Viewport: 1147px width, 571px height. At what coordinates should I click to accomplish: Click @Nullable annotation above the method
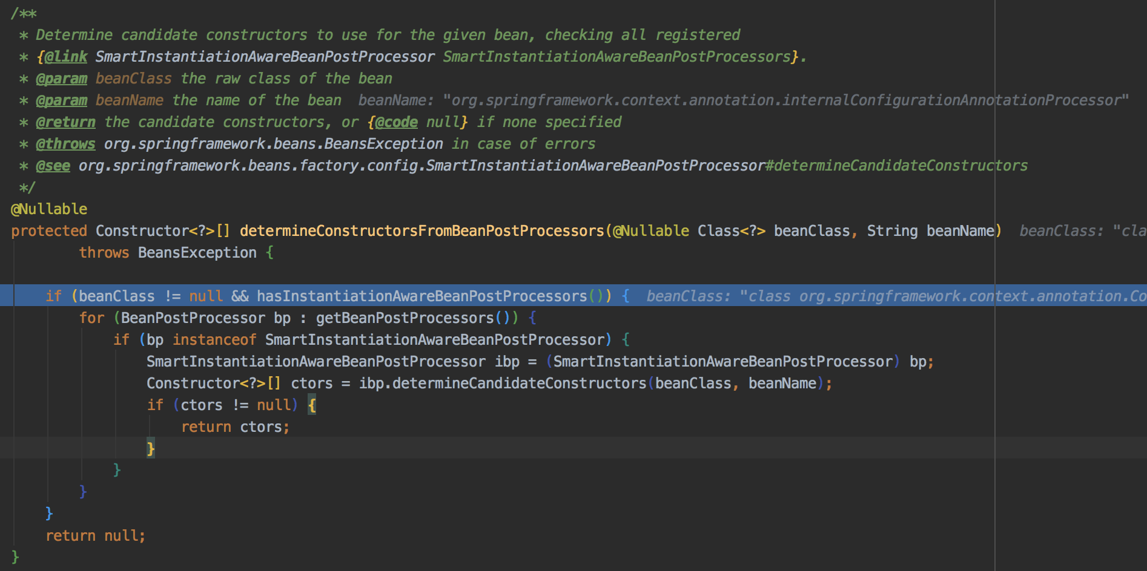point(49,209)
